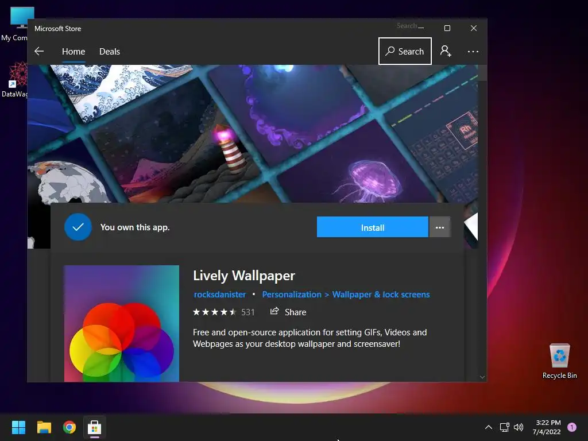Click the Lively Wallpaper hero banner image
This screenshot has height=441, width=588.
tap(253, 133)
